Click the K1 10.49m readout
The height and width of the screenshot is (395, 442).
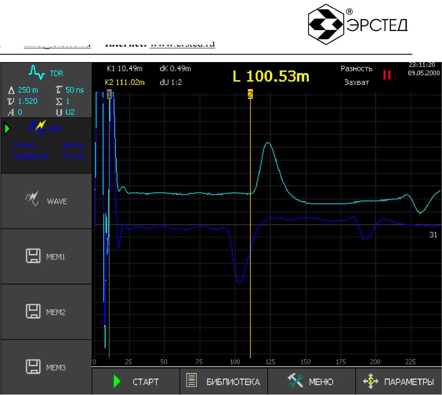(125, 69)
